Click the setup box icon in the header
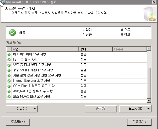The image size is (158, 129). [150, 14]
